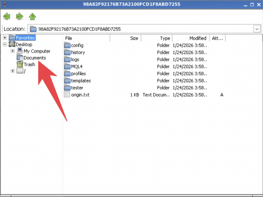The width and height of the screenshot is (263, 197).
Task: Expand the My Computer node
Action: point(12,51)
